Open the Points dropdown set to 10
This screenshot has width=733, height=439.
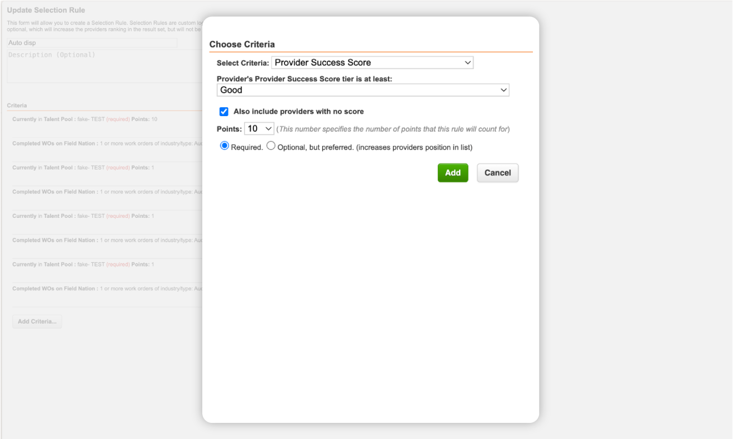259,129
